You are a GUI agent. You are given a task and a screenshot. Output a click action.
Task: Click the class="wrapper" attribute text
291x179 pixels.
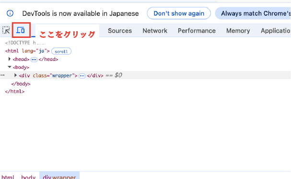tap(54, 75)
